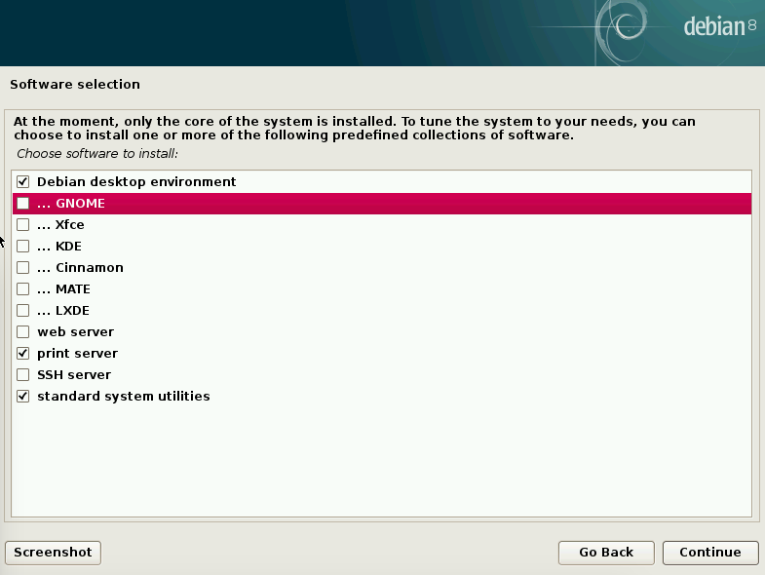The image size is (765, 575).
Task: Enable the Xfce desktop checkbox
Action: pos(23,225)
